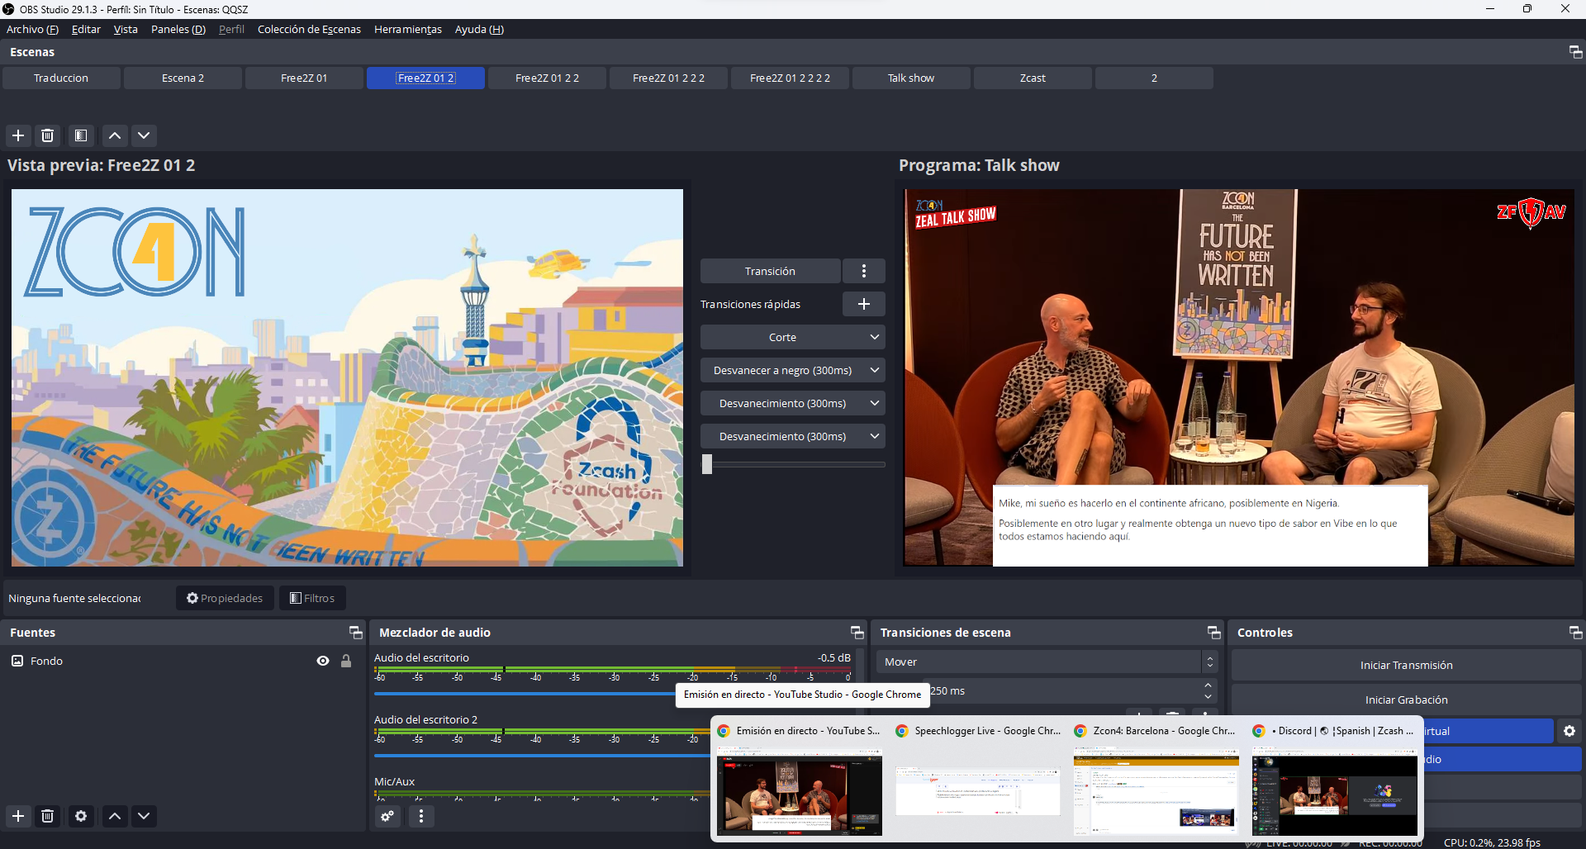Open advanced audio properties gears icon
The image size is (1586, 849).
click(387, 816)
